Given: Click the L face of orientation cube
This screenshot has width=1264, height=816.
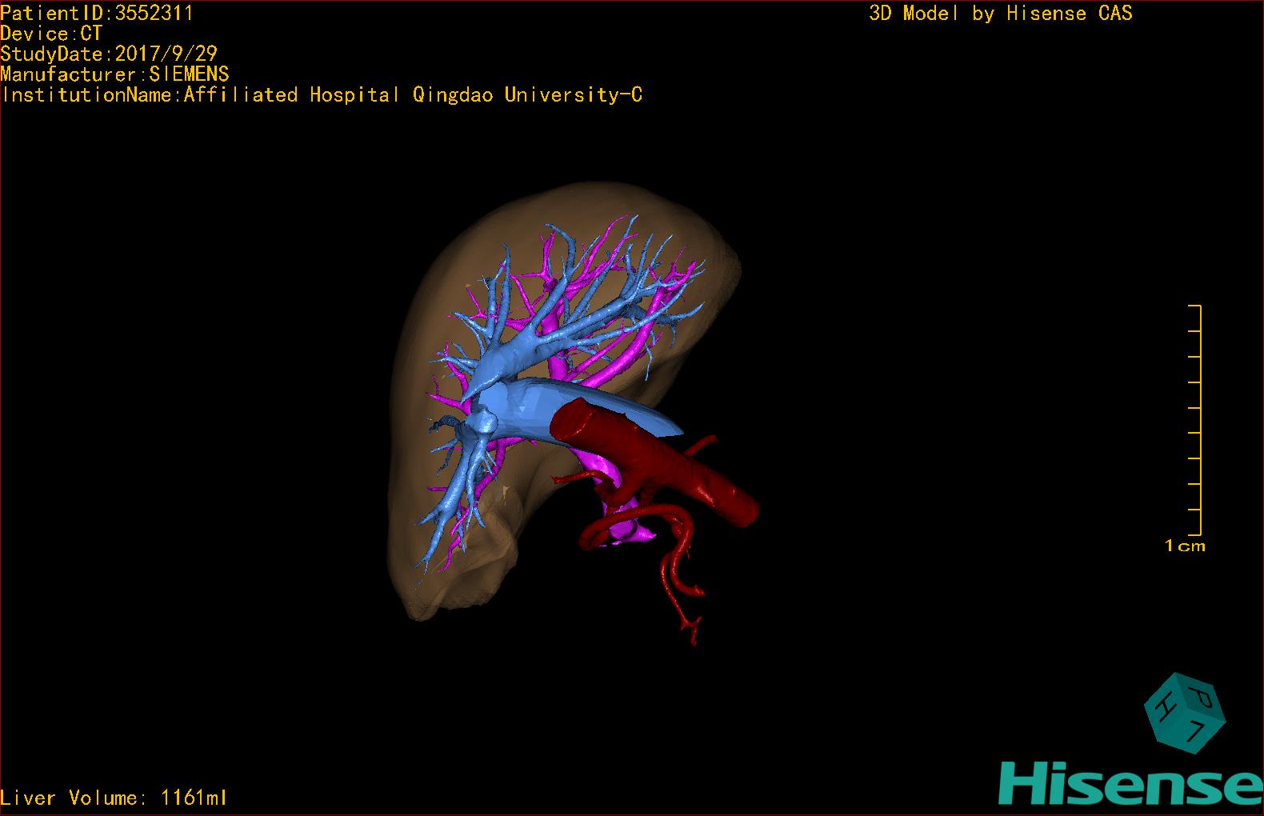Looking at the screenshot, I should tap(1198, 730).
